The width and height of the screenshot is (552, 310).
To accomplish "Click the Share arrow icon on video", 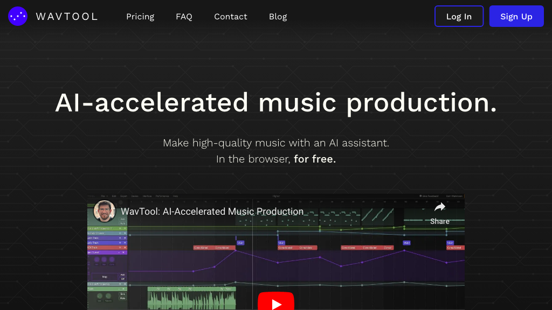I will coord(440,207).
